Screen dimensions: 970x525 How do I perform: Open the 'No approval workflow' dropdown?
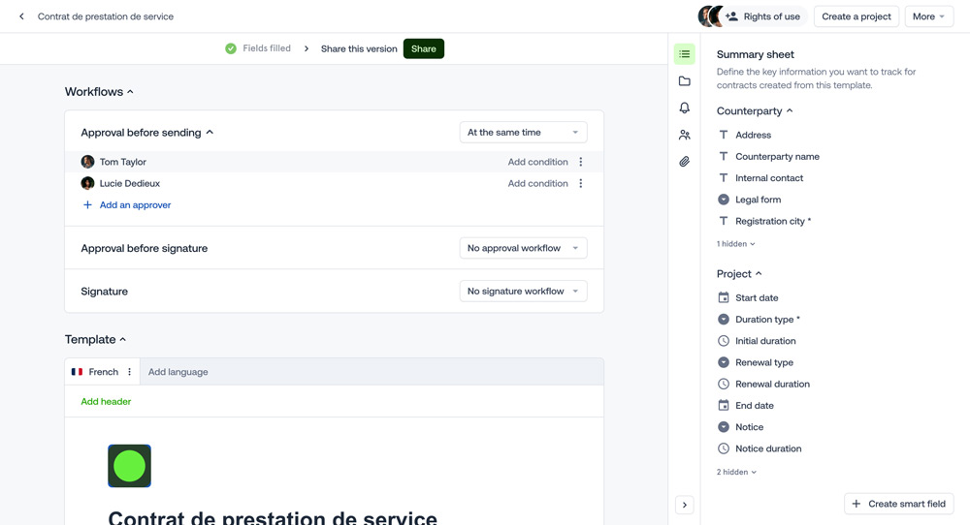(523, 248)
